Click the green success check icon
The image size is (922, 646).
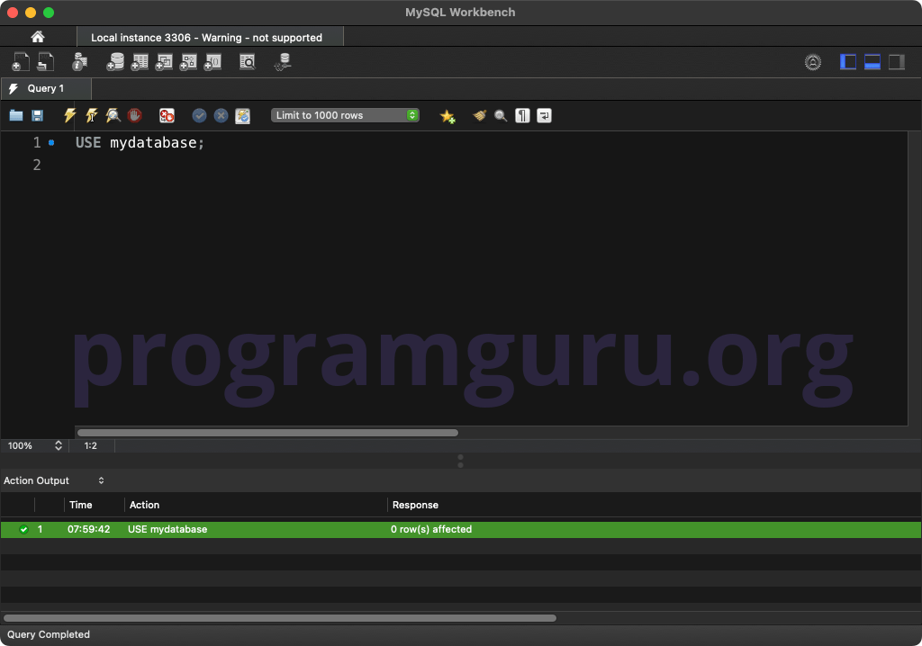pos(23,529)
